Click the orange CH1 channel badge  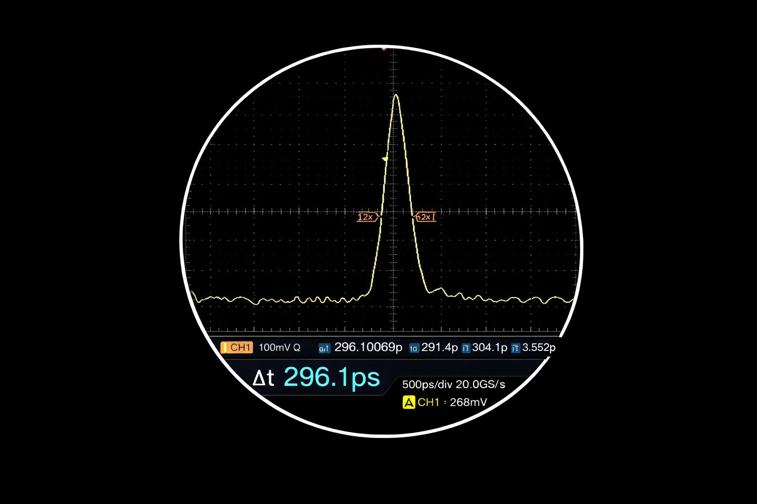click(x=237, y=347)
